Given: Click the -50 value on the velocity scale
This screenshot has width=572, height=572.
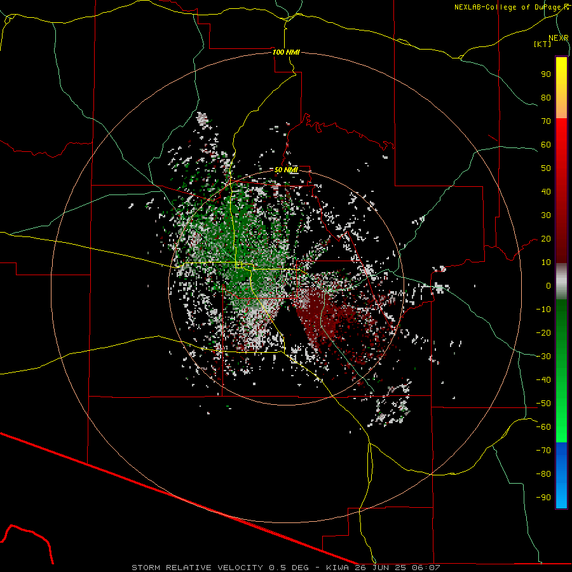Looking at the screenshot, I should pos(543,404).
